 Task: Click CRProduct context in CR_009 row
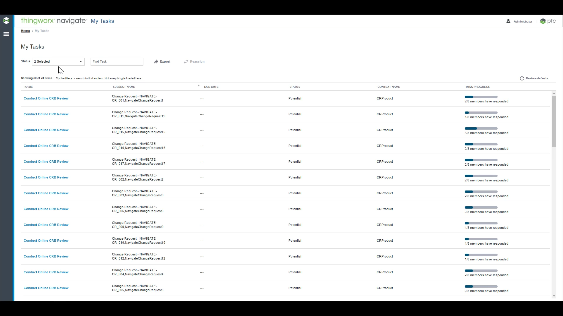[x=385, y=225]
